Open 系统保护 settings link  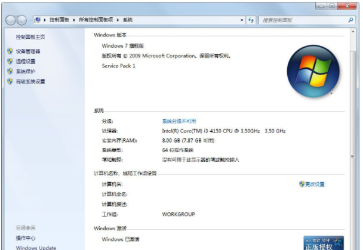[x=26, y=72]
